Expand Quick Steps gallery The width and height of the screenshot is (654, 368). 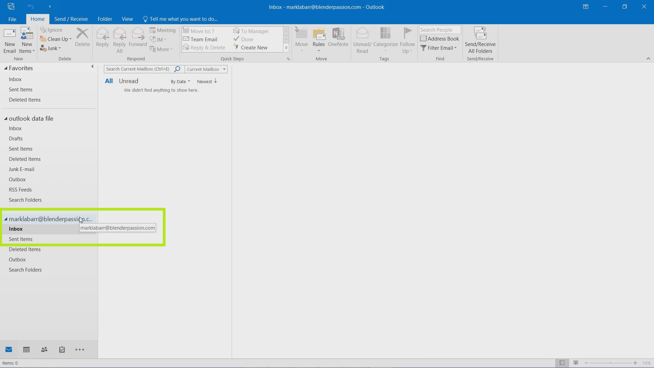point(286,48)
